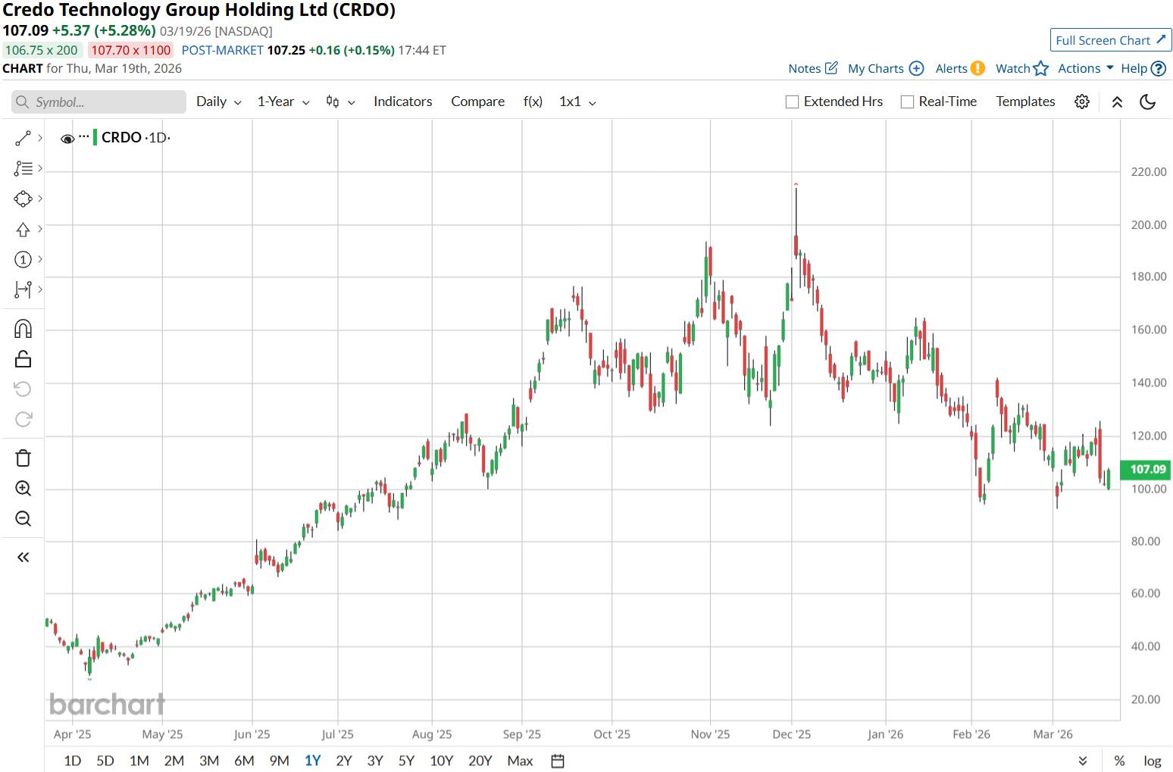
Task: Select the Max time range
Action: coord(520,761)
